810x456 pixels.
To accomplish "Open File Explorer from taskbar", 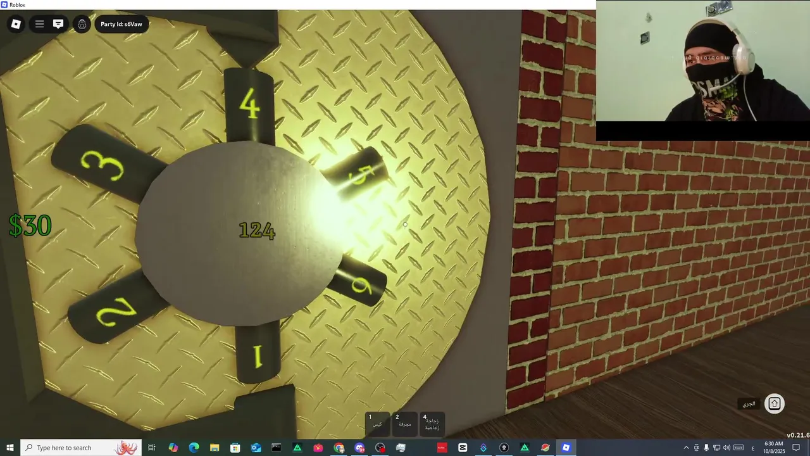I will [215, 448].
